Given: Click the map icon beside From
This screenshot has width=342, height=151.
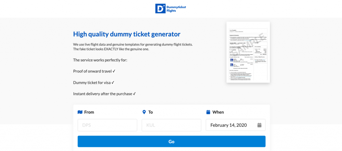Looking at the screenshot, I should pos(80,112).
